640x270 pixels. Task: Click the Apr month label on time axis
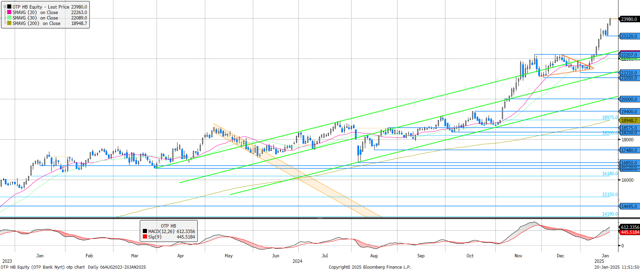click(x=181, y=256)
